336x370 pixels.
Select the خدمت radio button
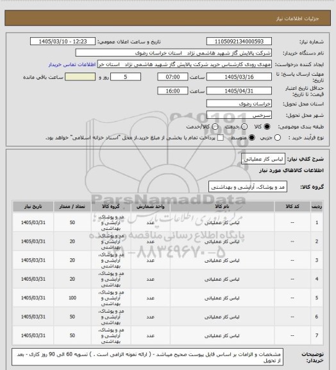(x=244, y=127)
